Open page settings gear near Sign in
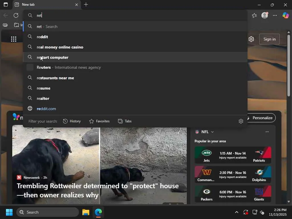292x219 pixels. 251,39
